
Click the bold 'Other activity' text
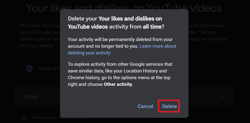click(x=118, y=84)
